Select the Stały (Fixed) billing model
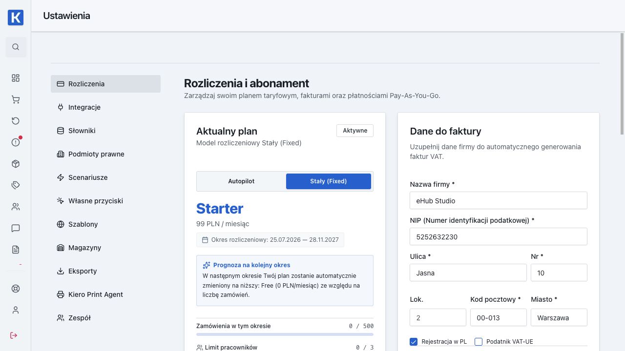 [329, 181]
